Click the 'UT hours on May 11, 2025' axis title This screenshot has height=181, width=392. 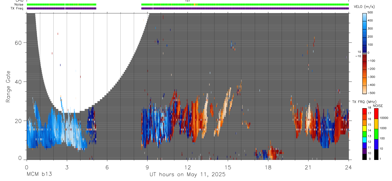click(x=188, y=175)
